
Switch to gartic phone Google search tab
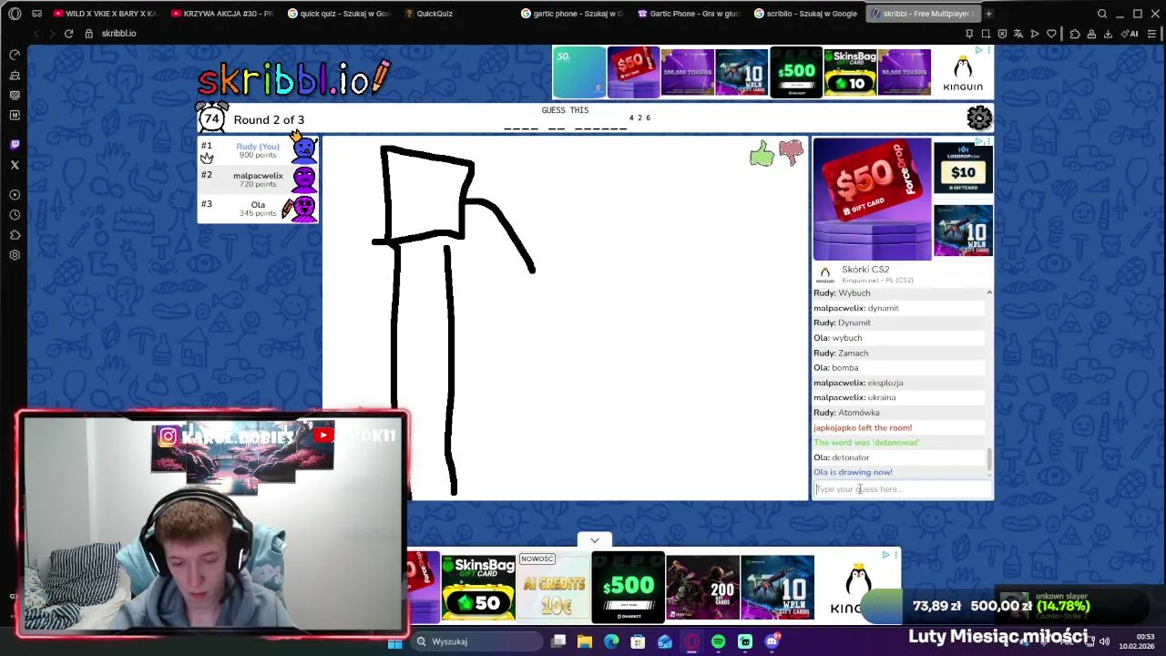pyautogui.click(x=572, y=14)
